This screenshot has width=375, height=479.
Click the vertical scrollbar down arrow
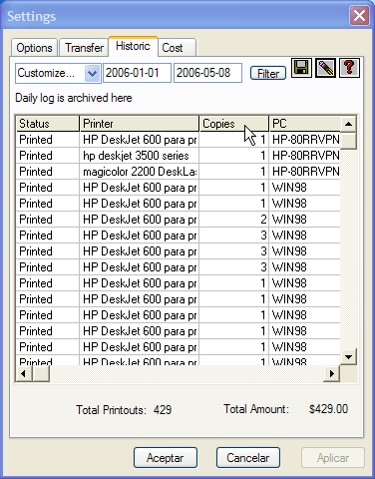(348, 357)
